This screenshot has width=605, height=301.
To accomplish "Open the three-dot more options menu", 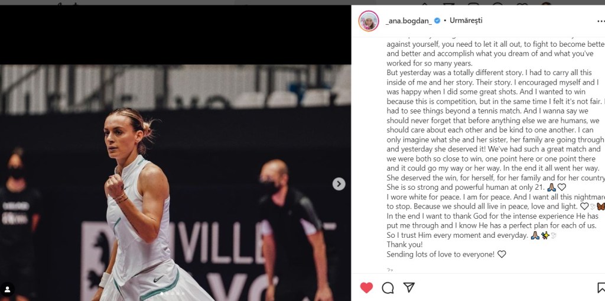I will tap(601, 21).
